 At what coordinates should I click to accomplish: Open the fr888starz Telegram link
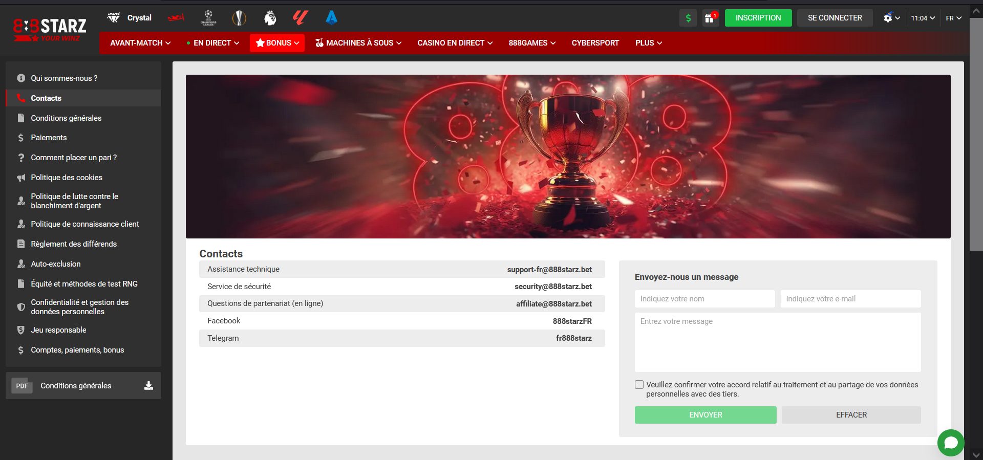pyautogui.click(x=574, y=338)
